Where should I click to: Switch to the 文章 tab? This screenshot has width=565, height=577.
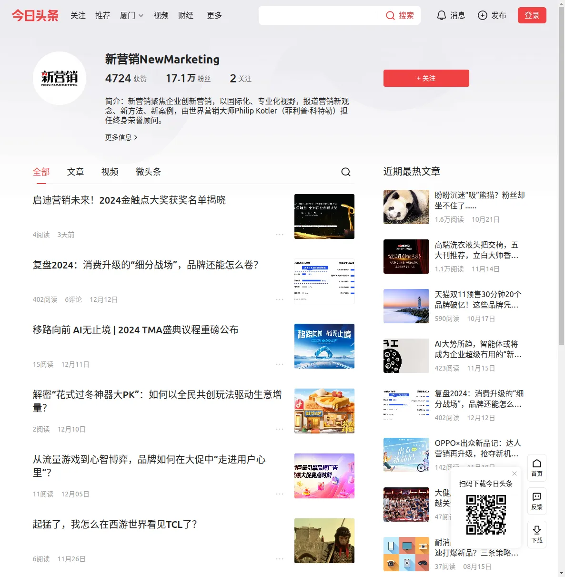tap(76, 172)
